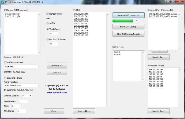This screenshot has width=185, height=119.
Task: Click Clear DNS Lookup Results button
Action: click(x=128, y=34)
